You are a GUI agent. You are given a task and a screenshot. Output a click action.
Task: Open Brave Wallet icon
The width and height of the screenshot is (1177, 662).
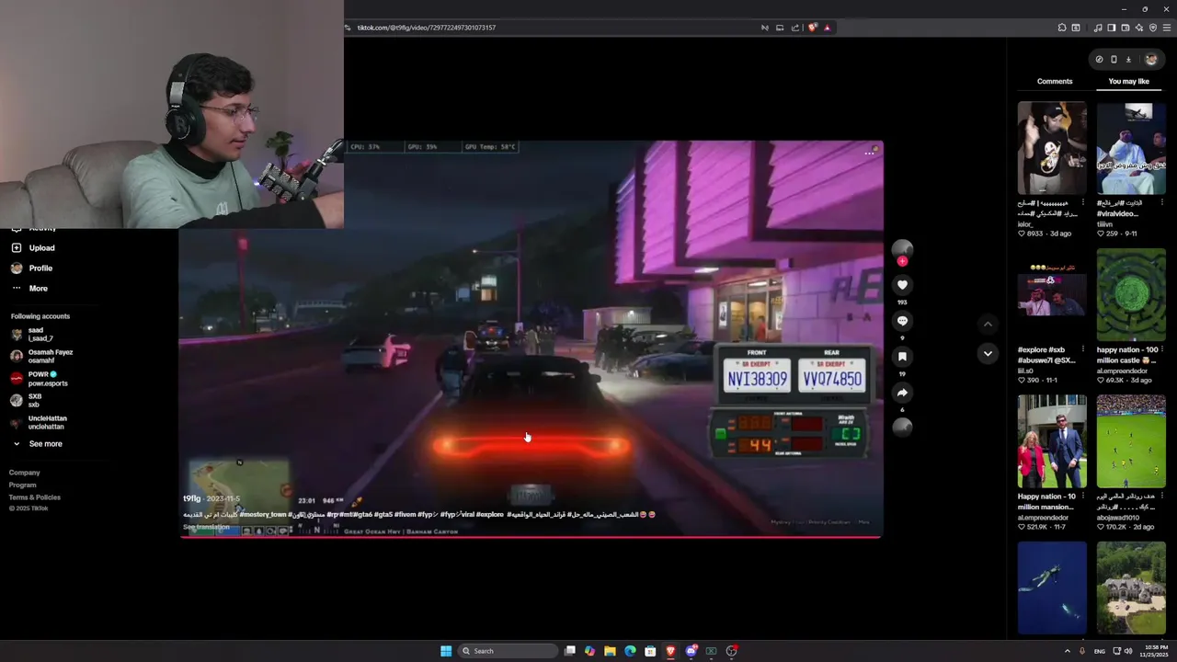(1125, 28)
